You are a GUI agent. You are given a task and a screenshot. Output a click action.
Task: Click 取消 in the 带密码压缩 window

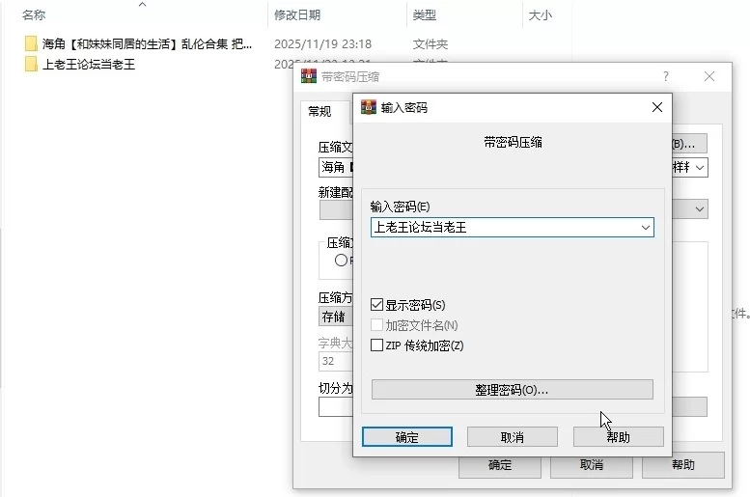pos(592,465)
